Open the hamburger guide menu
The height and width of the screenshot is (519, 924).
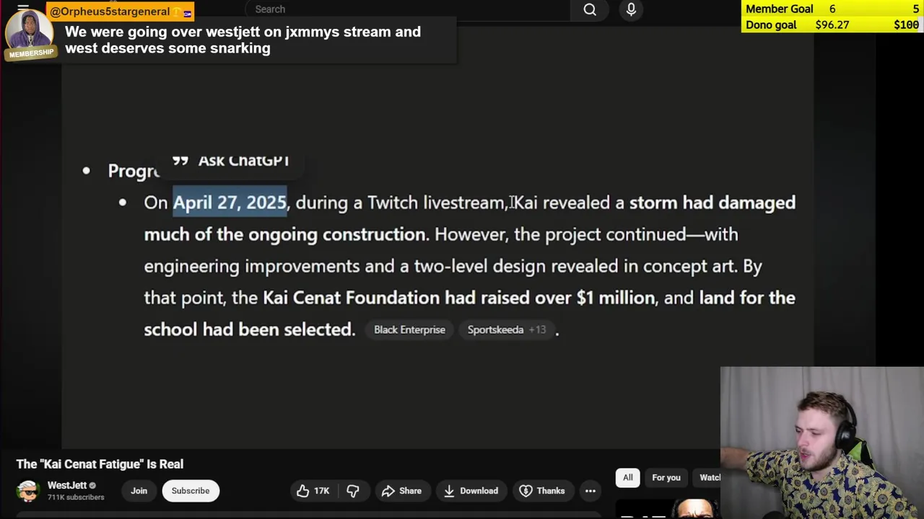tap(23, 9)
